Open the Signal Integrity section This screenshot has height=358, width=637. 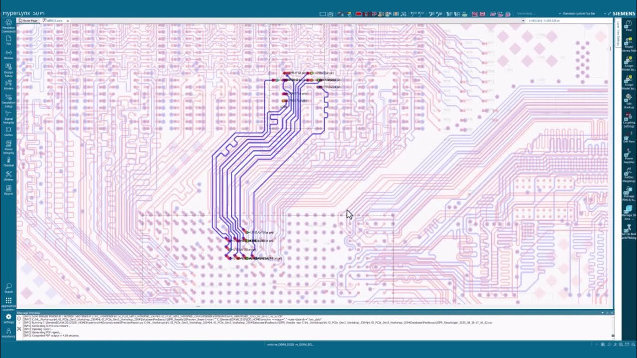tap(8, 117)
